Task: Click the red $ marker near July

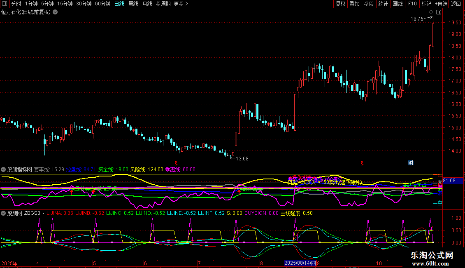Action: point(176,163)
